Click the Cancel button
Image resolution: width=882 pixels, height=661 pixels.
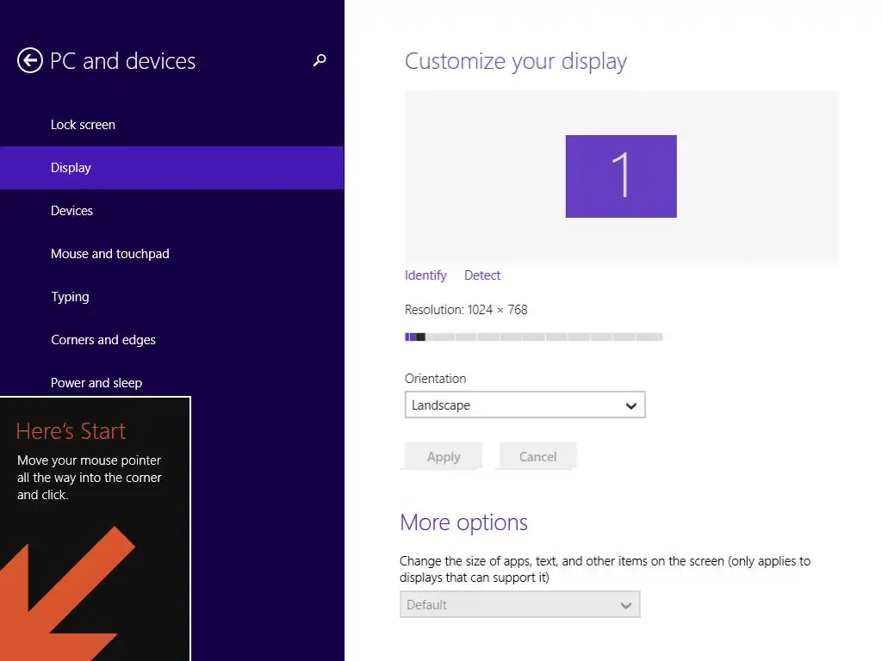pyautogui.click(x=537, y=456)
